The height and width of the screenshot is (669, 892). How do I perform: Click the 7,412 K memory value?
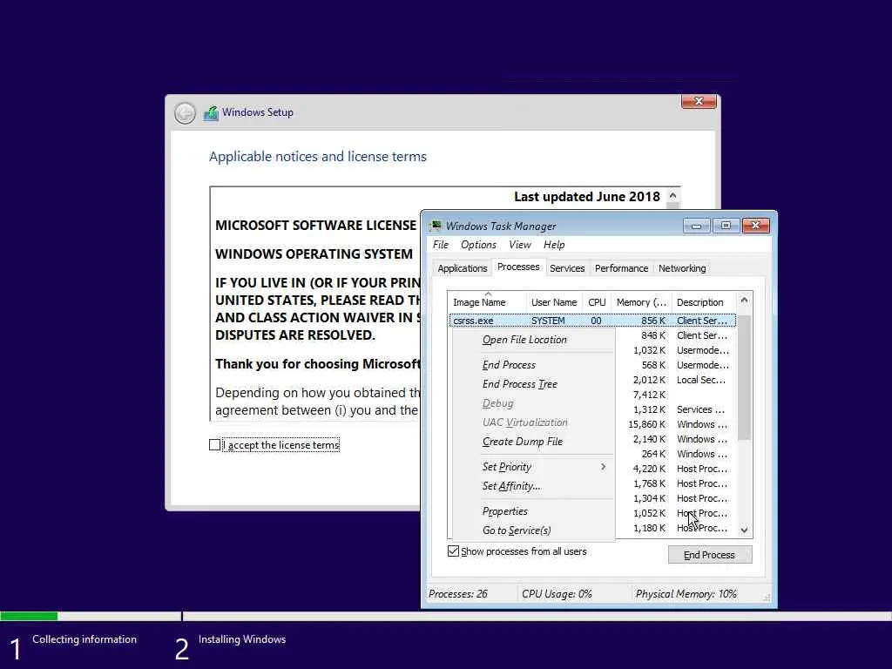[x=649, y=395]
